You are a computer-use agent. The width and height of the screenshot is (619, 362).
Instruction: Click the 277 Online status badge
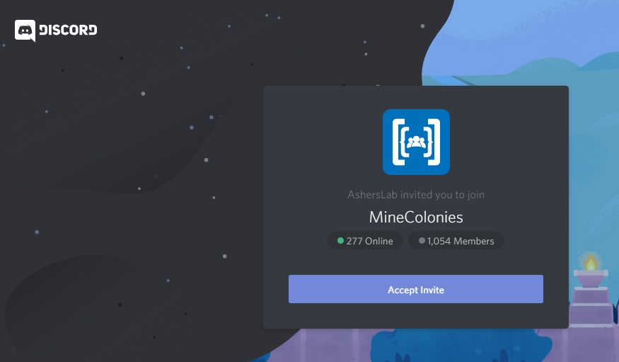click(365, 241)
